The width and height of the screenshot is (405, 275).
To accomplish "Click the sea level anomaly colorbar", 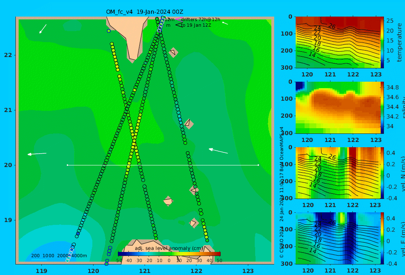I will (x=169, y=254).
